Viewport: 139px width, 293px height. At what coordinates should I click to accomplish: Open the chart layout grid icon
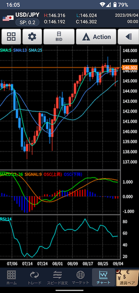click(x=11, y=37)
